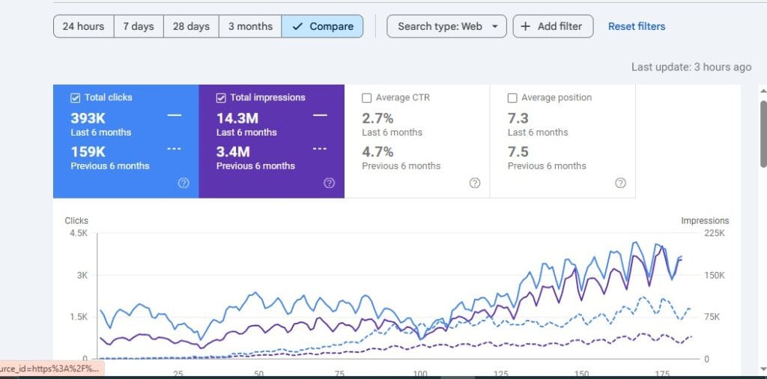Image resolution: width=767 pixels, height=379 pixels.
Task: Click solid line legend icon beside 393K
Action: point(175,115)
